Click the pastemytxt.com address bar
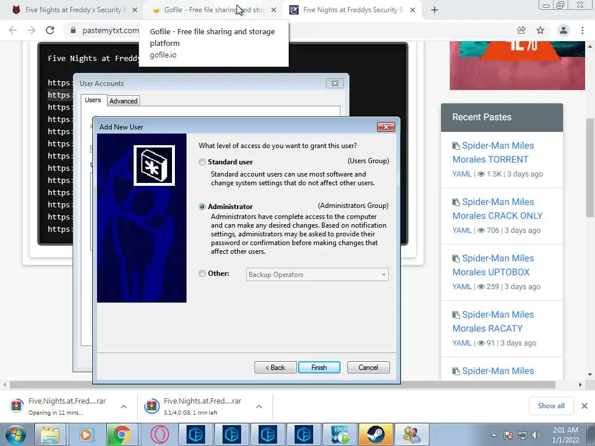This screenshot has width=595, height=446. pos(110,30)
